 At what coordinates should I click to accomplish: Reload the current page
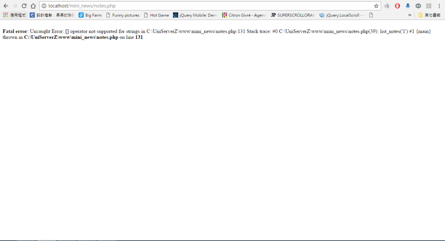[24, 6]
